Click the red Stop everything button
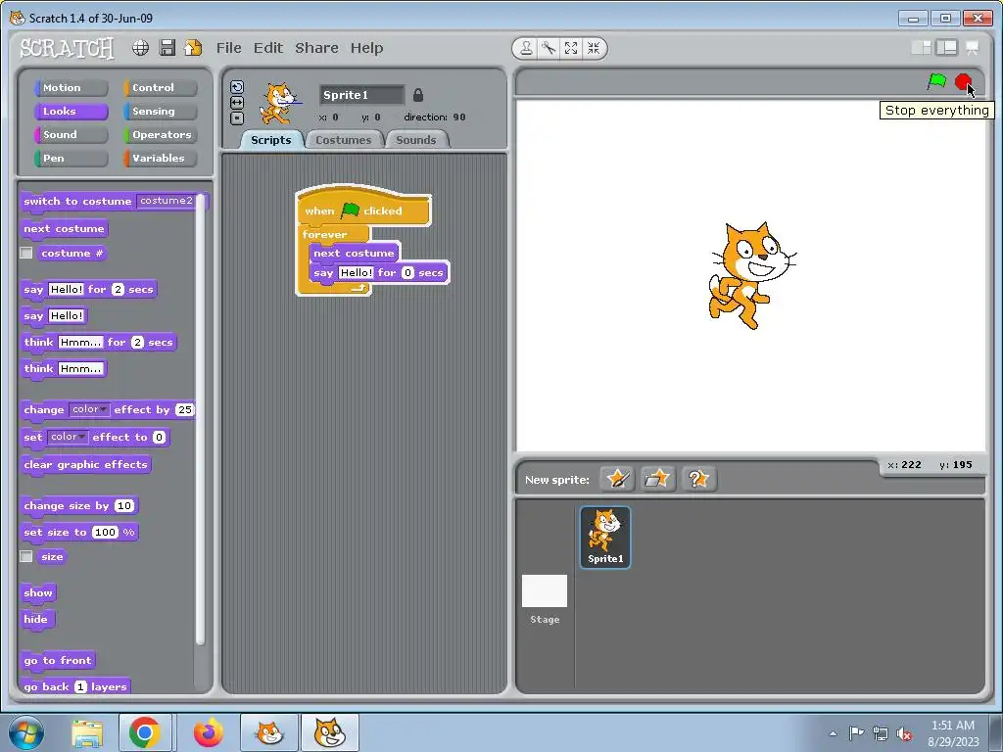 point(963,82)
